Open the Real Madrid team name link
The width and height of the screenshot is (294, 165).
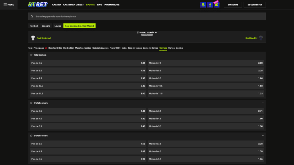click(251, 38)
